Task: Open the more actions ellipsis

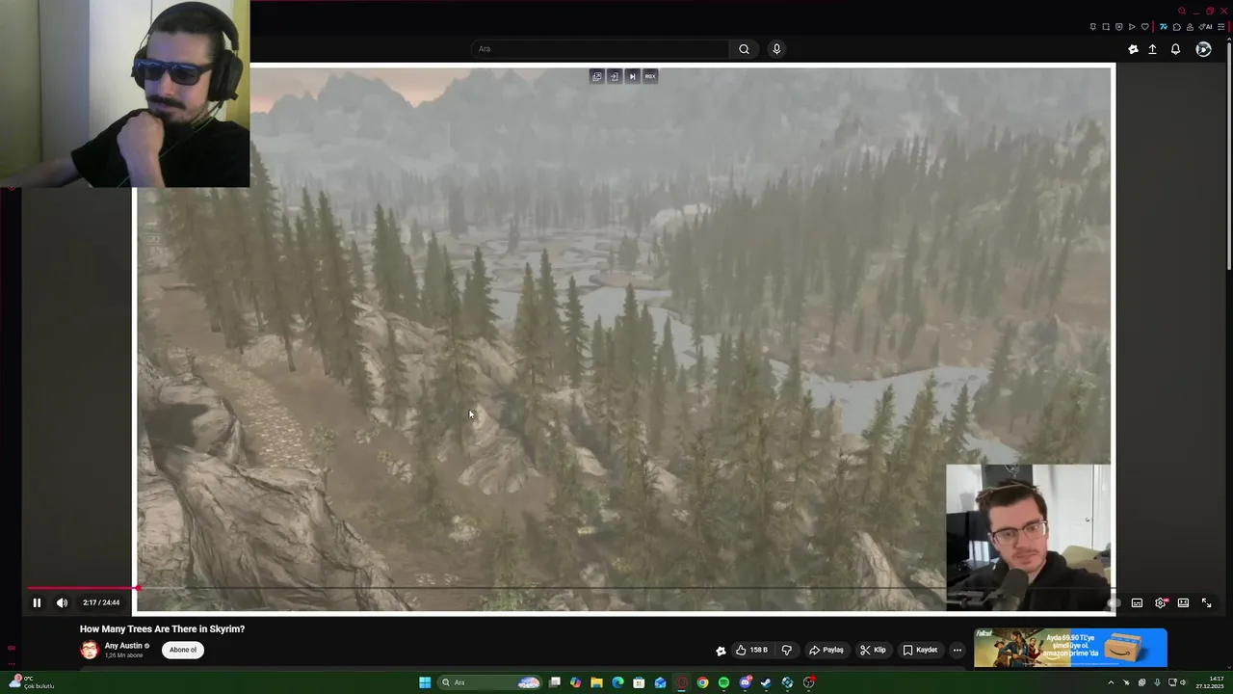Action: coord(957,650)
